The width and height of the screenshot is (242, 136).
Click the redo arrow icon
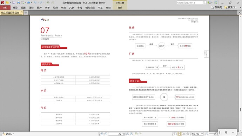tap(41, 2)
